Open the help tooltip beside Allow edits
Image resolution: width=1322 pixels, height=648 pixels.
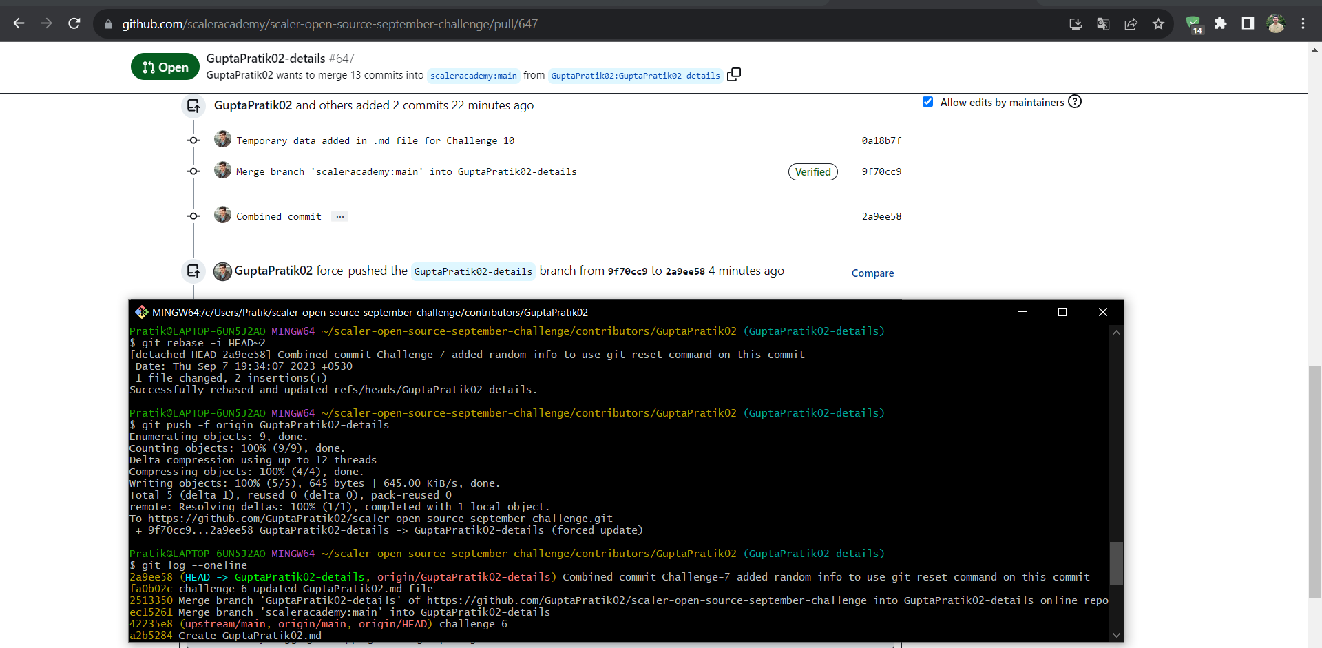coord(1076,101)
